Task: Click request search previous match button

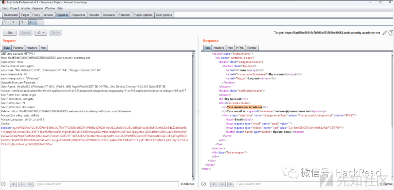Action: coord(13,184)
